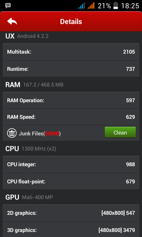Tap the RAM Speed row
This screenshot has height=237, width=142.
(71, 117)
